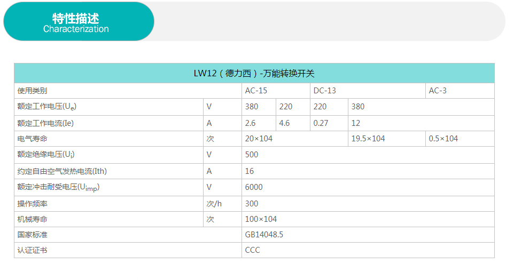
Task: Select the 0.27 current value
Action: pos(321,123)
